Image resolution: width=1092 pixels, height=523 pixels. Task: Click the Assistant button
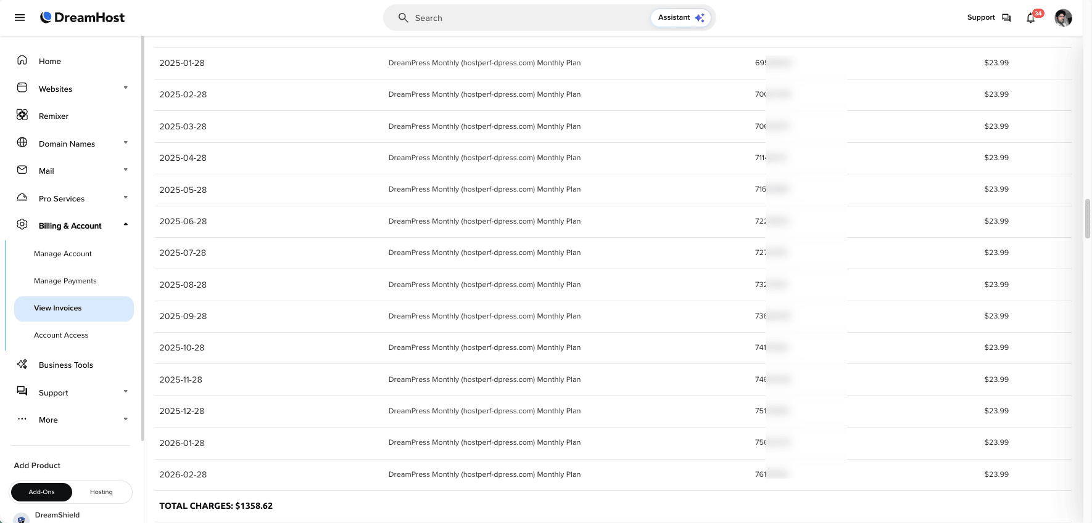(681, 18)
